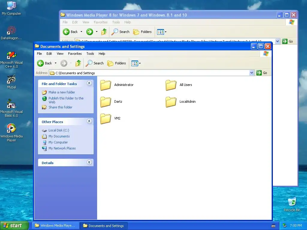
Task: Open Help menu in Documents and Settings window
Action: [102, 54]
